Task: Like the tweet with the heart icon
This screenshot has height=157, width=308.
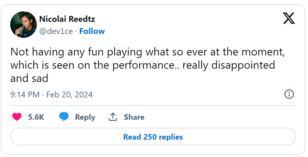Action: pyautogui.click(x=17, y=117)
